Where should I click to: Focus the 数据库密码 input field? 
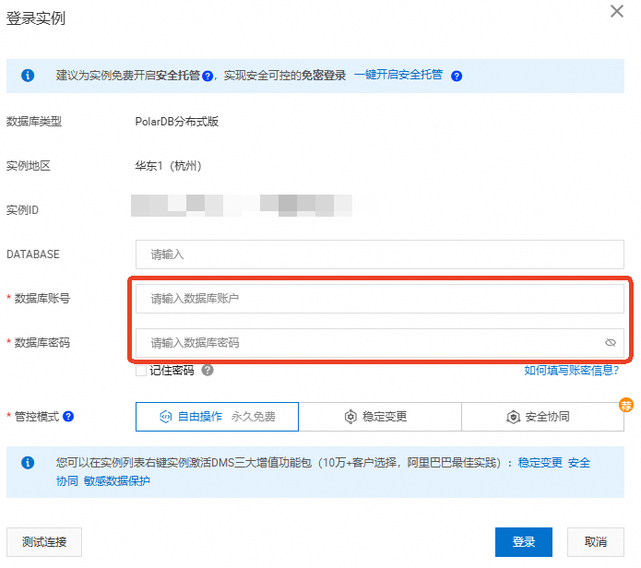379,343
